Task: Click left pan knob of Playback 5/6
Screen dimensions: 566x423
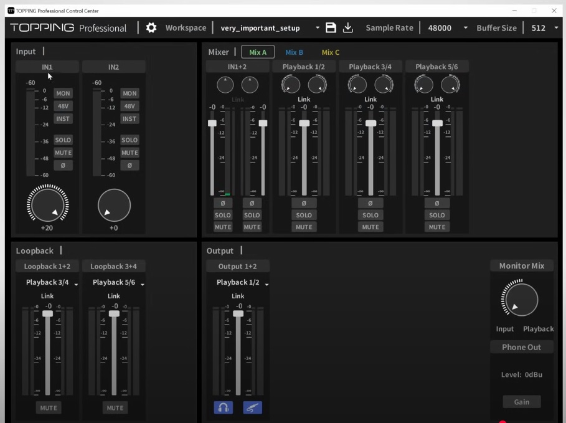Action: click(423, 85)
